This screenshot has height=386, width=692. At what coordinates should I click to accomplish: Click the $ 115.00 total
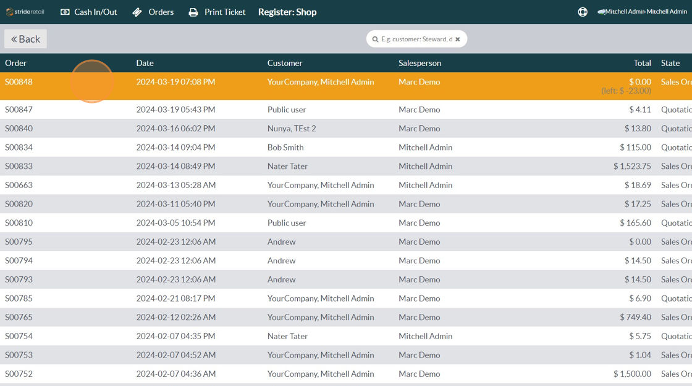(635, 147)
